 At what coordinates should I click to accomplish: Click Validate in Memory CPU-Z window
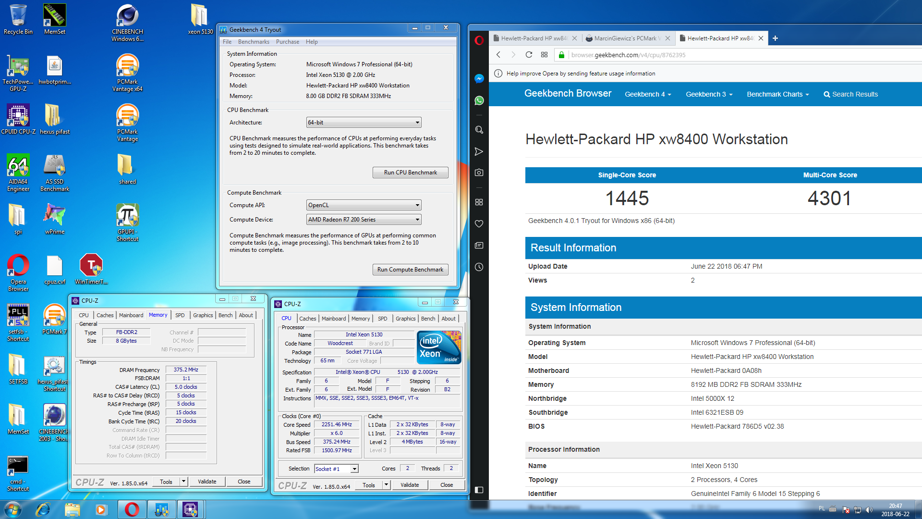pyautogui.click(x=207, y=482)
